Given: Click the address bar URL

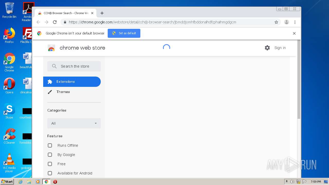Looking at the screenshot, I should [x=152, y=22].
